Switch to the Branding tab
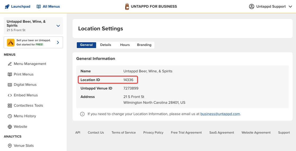 point(144,45)
